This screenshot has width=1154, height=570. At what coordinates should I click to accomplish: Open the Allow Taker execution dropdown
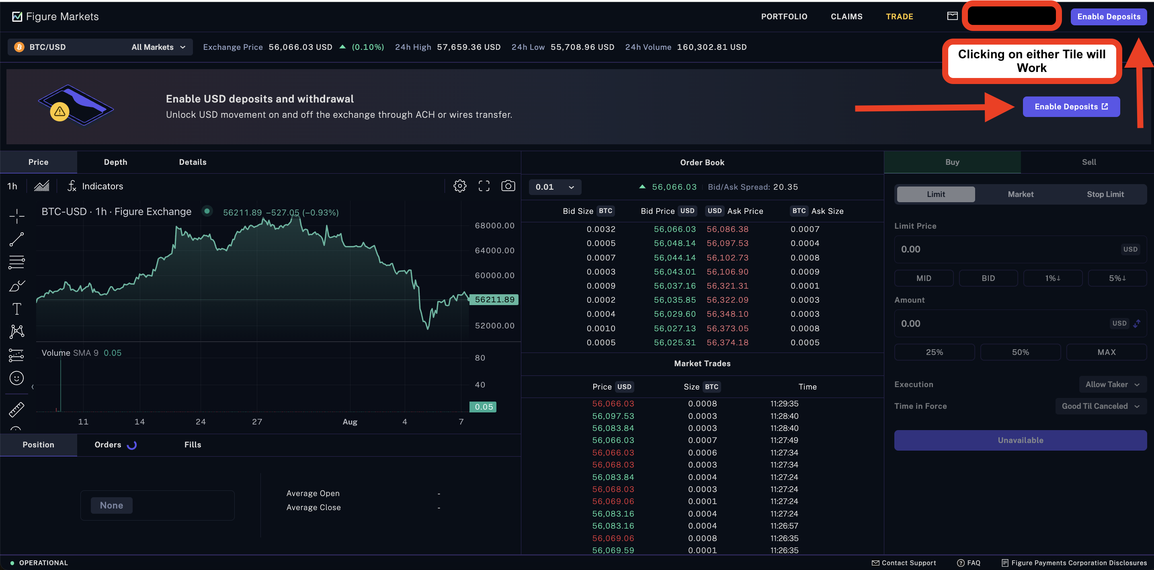1113,384
